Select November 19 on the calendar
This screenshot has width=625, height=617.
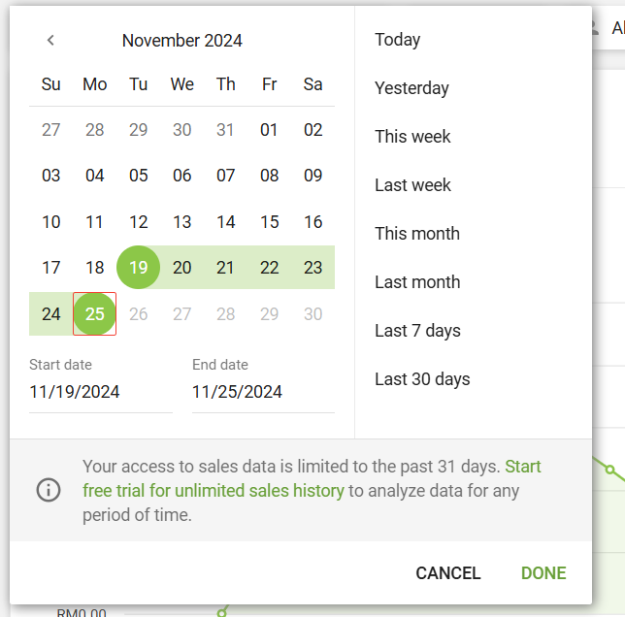pos(139,268)
